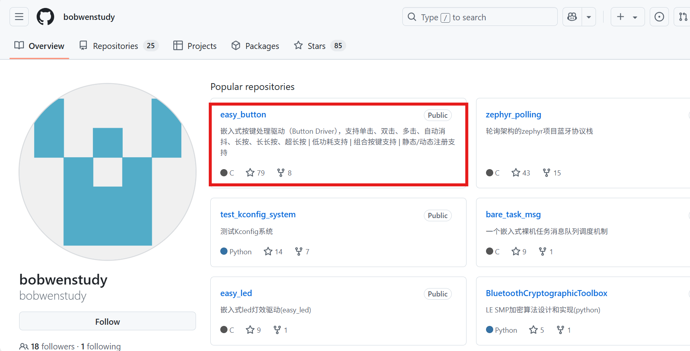This screenshot has height=351, width=690.
Task: Open the bare_task_msg repository
Action: [513, 214]
